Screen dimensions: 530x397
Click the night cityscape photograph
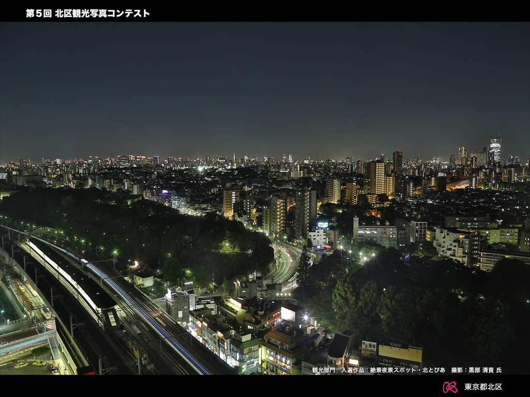pos(265,198)
